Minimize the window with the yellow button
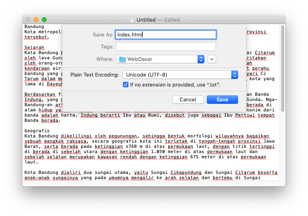The width and height of the screenshot is (308, 216). (x=36, y=20)
